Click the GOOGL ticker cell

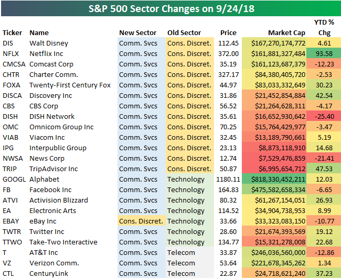click(14, 179)
